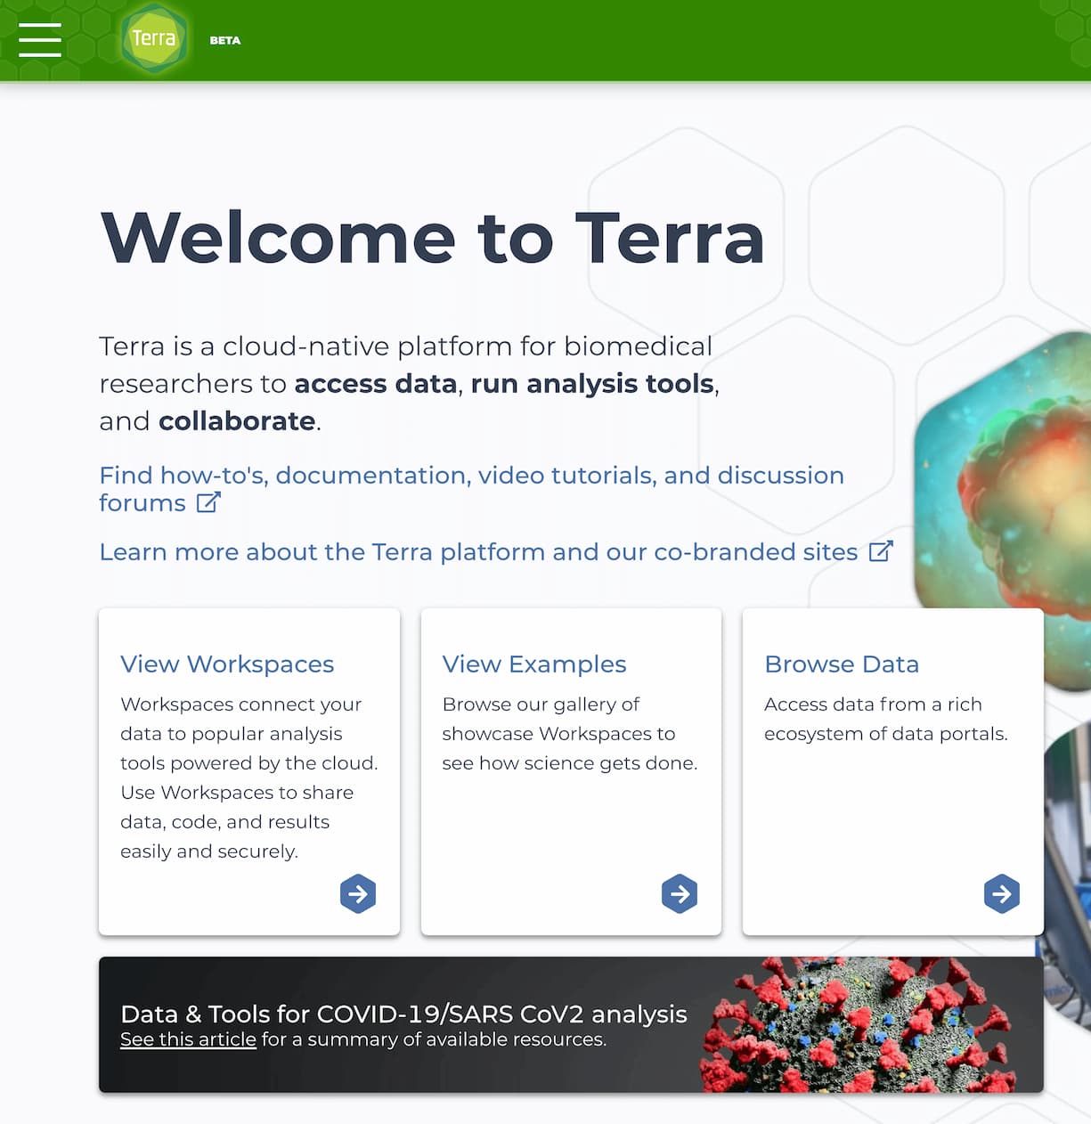Click the 'Access data from a rich ecosystem' text
This screenshot has width=1091, height=1124.
(885, 719)
